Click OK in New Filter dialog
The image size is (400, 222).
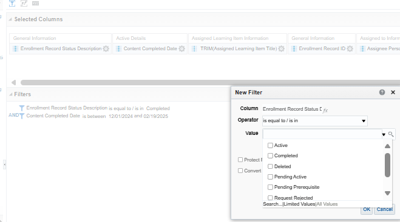pyautogui.click(x=367, y=209)
